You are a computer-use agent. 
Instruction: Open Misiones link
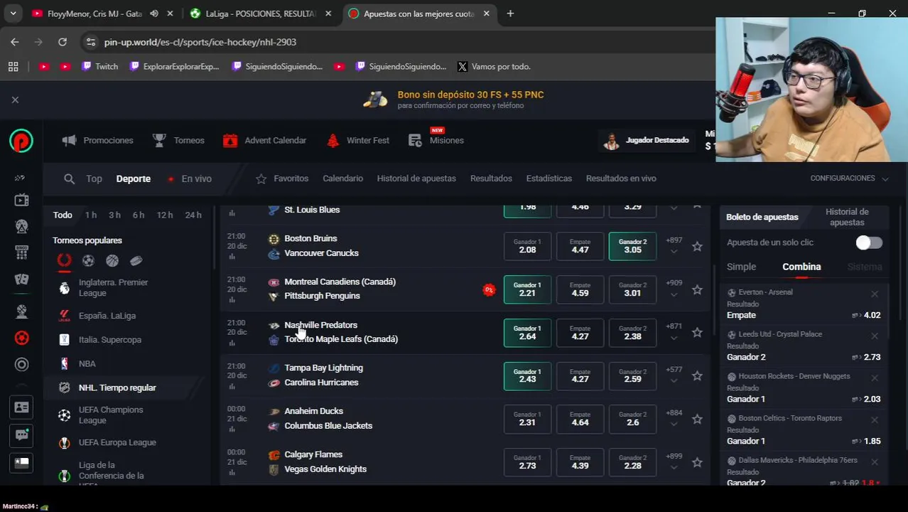click(436, 141)
